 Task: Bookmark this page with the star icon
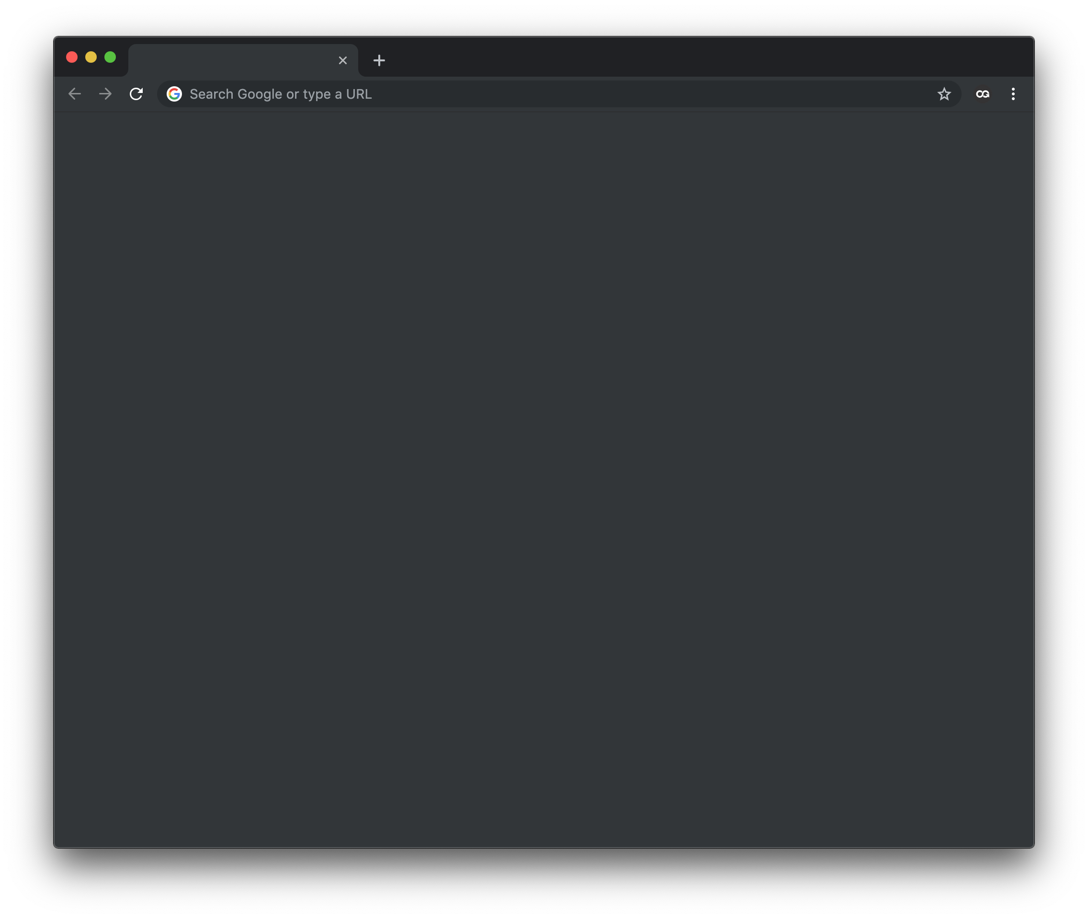(x=944, y=94)
